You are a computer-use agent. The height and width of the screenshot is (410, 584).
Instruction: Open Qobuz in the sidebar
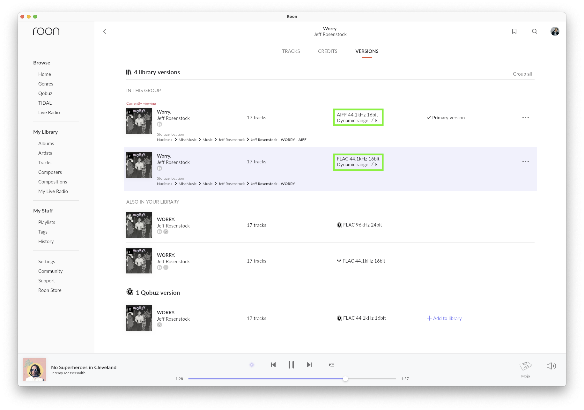click(45, 93)
